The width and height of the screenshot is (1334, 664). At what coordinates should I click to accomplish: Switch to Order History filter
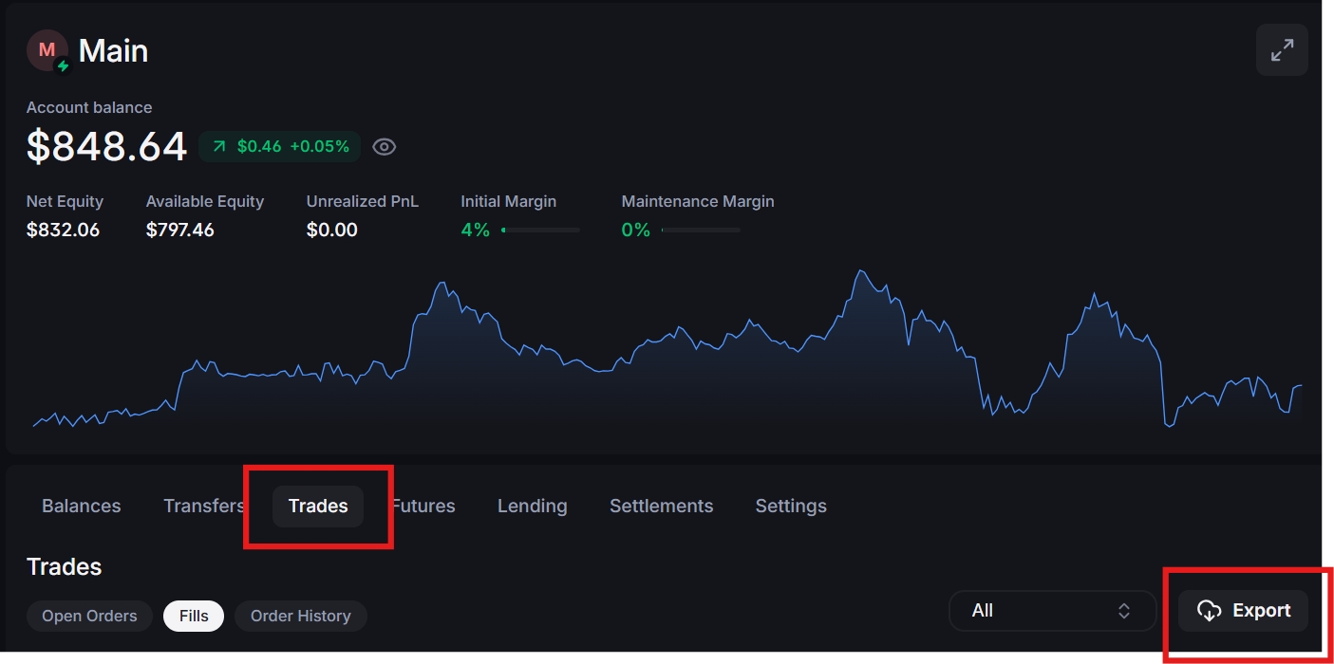pyautogui.click(x=300, y=617)
